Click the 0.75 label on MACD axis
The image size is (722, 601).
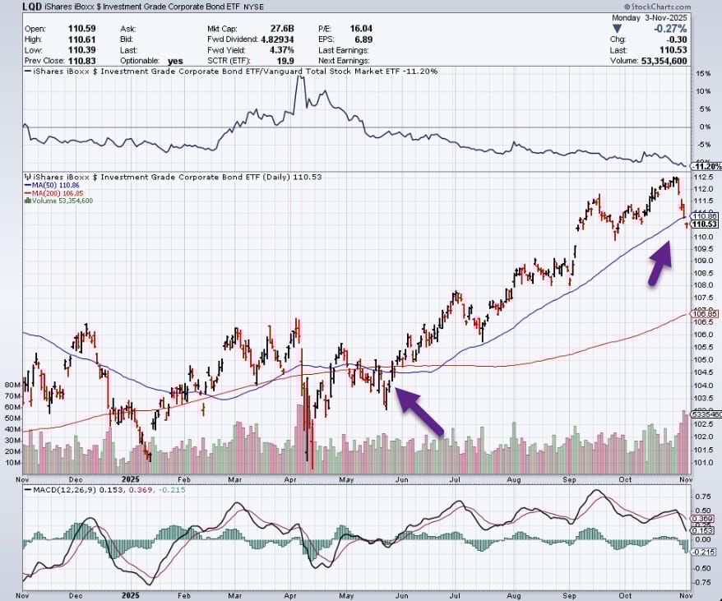click(702, 497)
